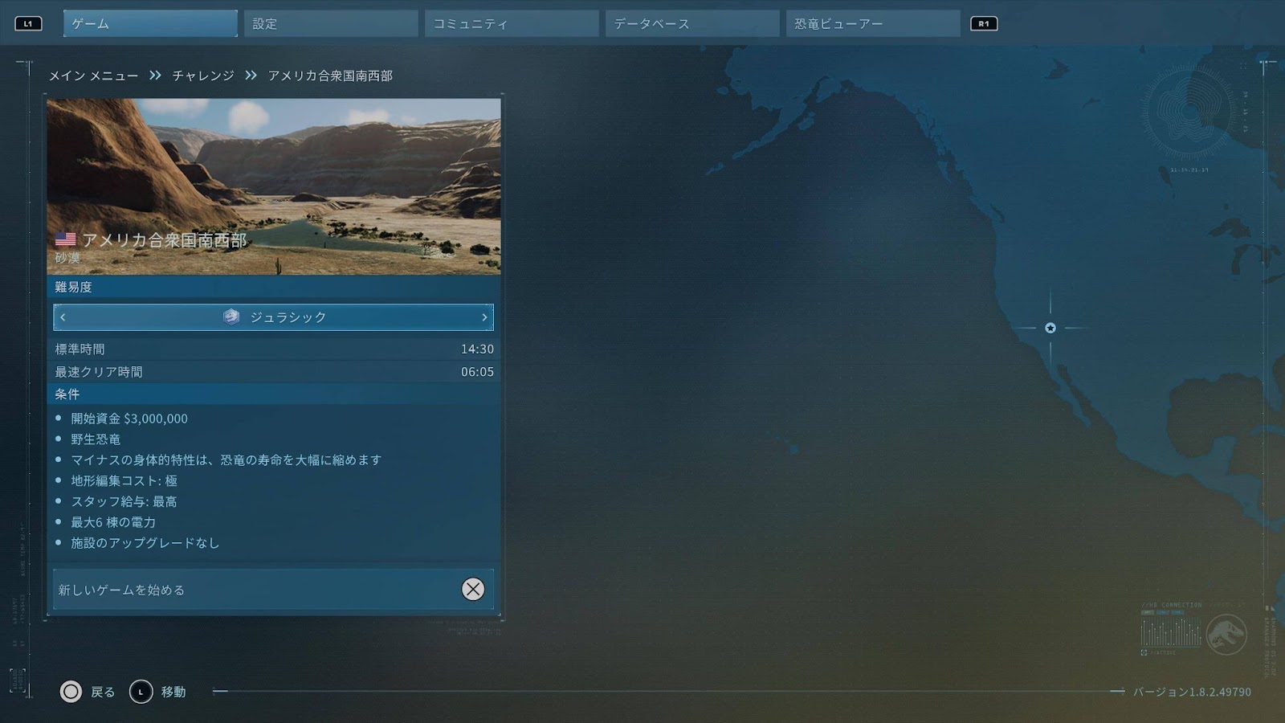
Task: Open the ゲーム tab
Action: click(150, 23)
